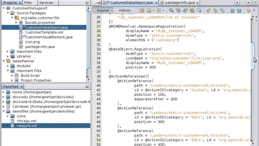Screen dimensions: 259x146
Task: Collapse demofiles folder in Favorites
Action: pos(4,111)
